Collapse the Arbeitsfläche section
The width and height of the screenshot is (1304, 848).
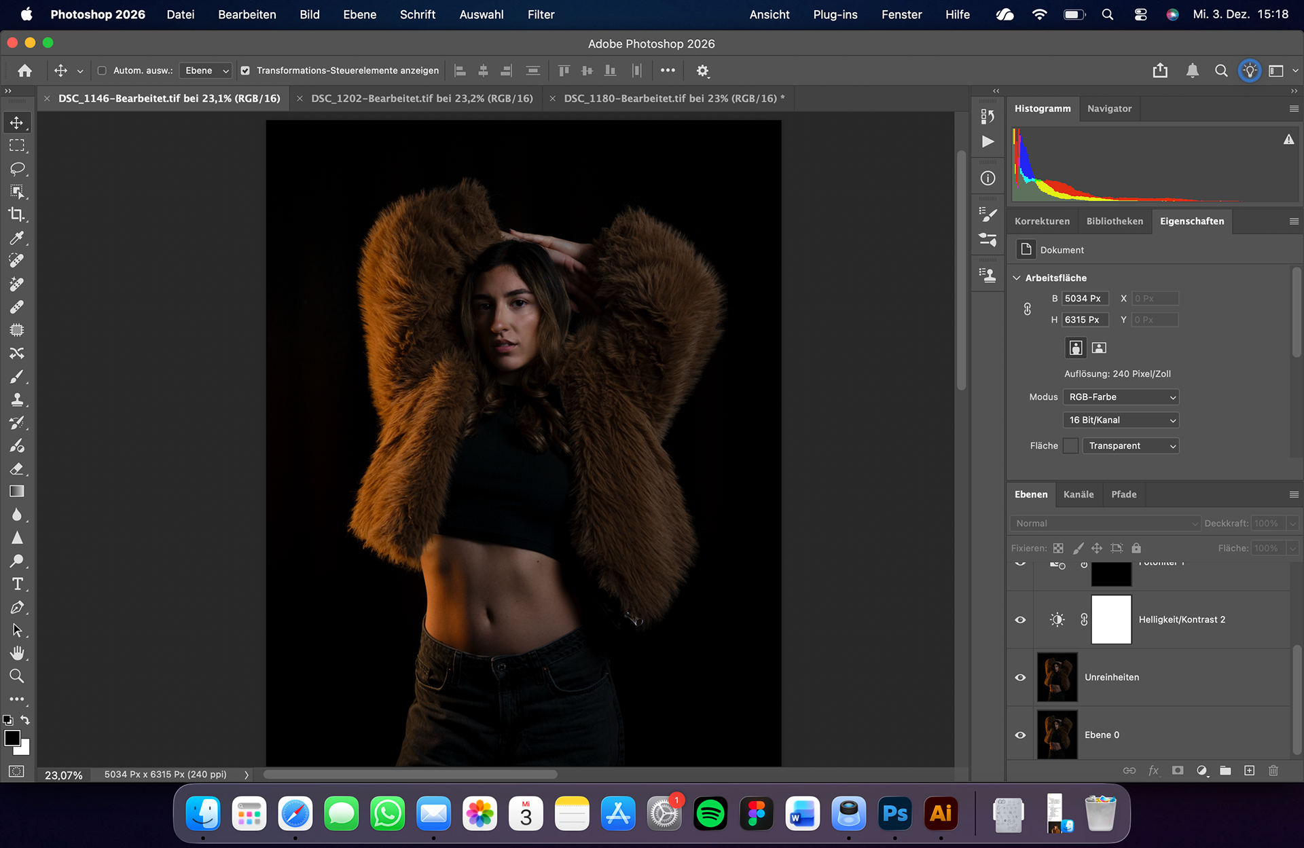[x=1017, y=278]
